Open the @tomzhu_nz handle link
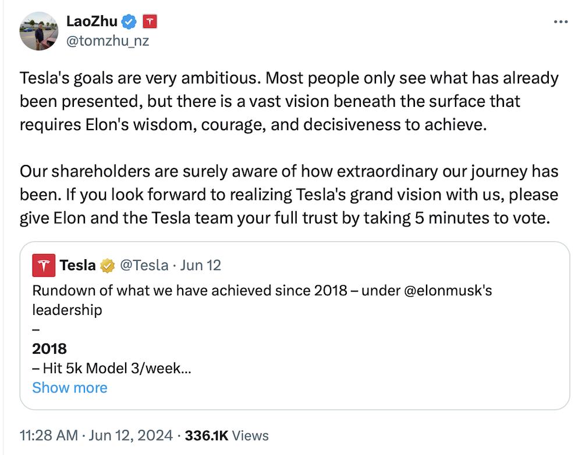The width and height of the screenshot is (582, 455). point(109,41)
